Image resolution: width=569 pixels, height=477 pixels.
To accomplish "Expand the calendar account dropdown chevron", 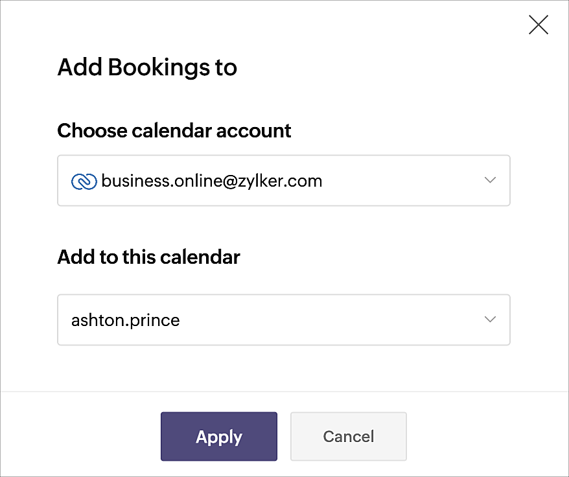I will (x=490, y=180).
